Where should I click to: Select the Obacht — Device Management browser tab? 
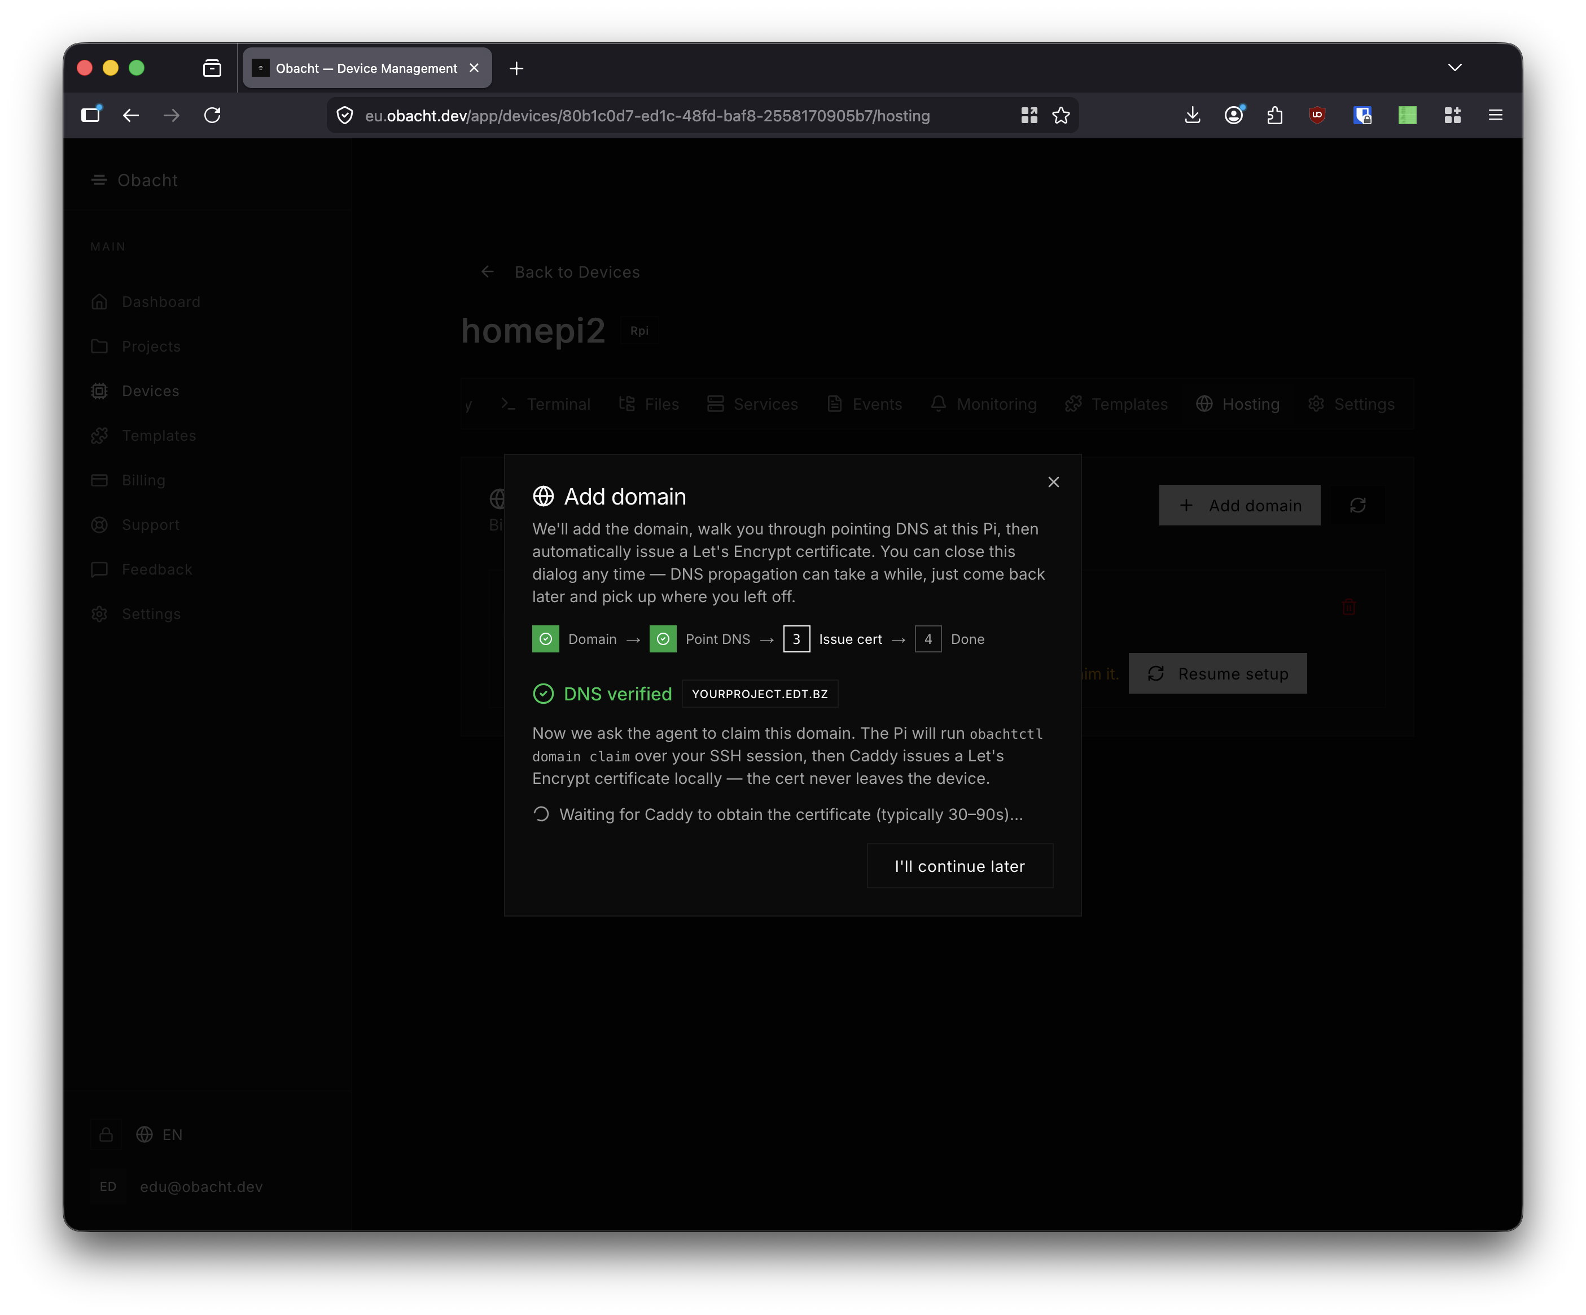pos(367,68)
